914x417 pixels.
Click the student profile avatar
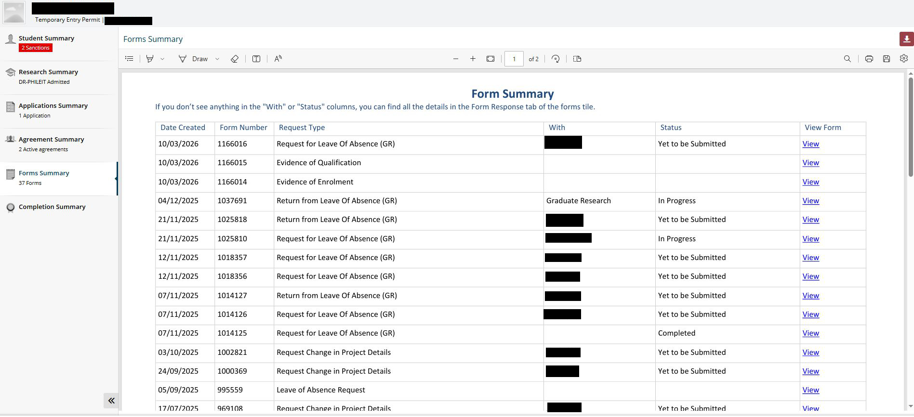tap(14, 13)
